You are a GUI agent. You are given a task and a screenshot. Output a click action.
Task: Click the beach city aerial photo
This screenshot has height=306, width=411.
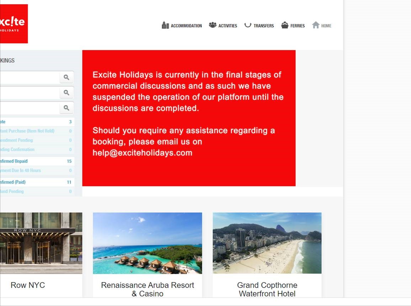tap(267, 243)
